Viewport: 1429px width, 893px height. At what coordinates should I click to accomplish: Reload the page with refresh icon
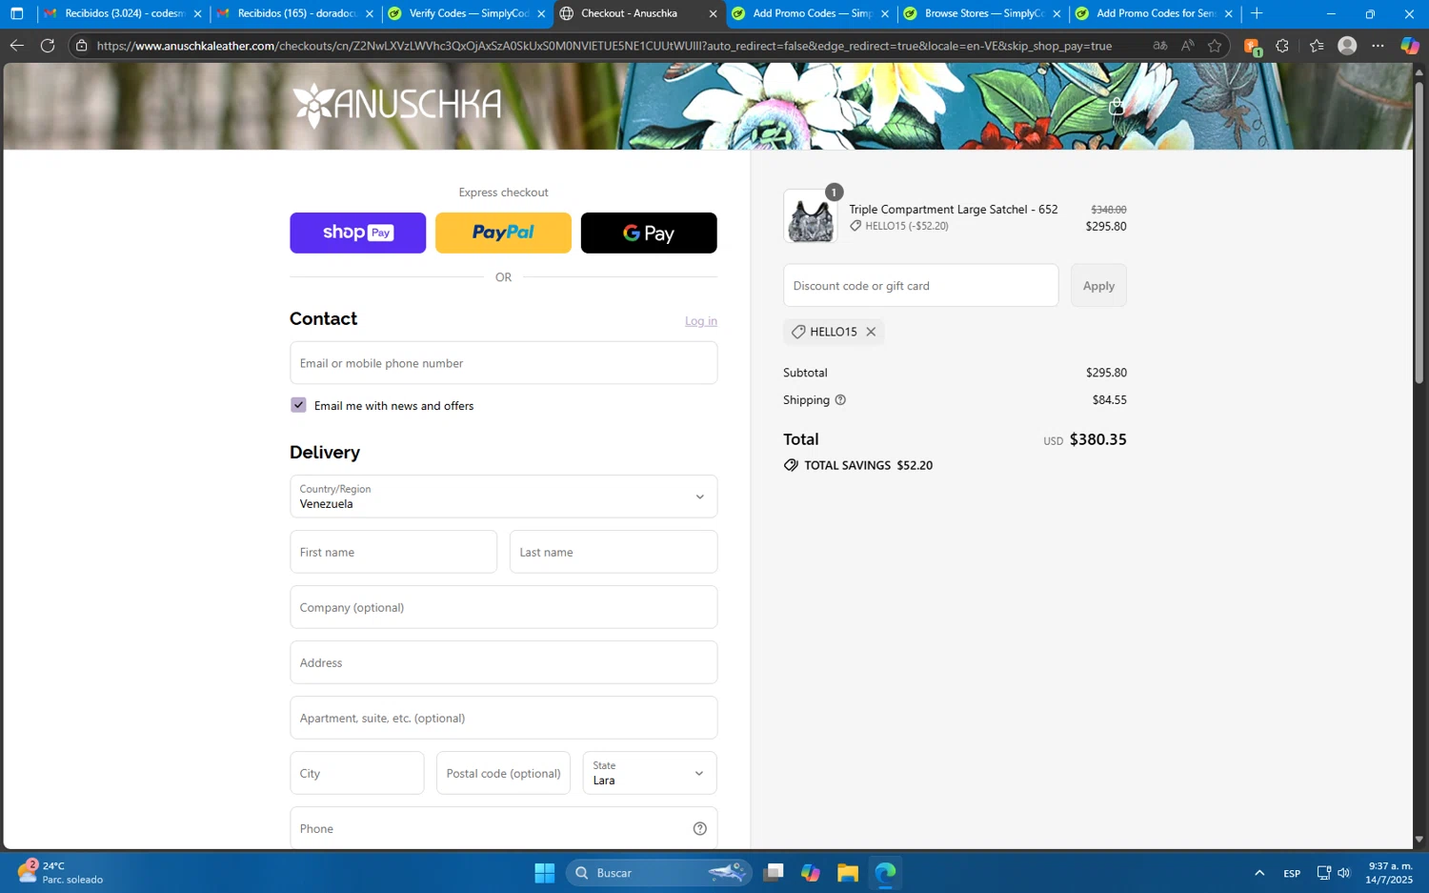pos(48,46)
